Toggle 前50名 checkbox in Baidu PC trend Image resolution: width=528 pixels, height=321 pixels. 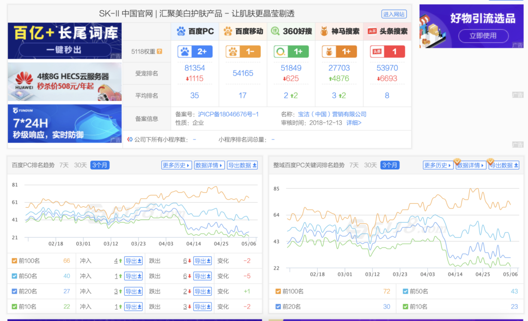coord(14,276)
